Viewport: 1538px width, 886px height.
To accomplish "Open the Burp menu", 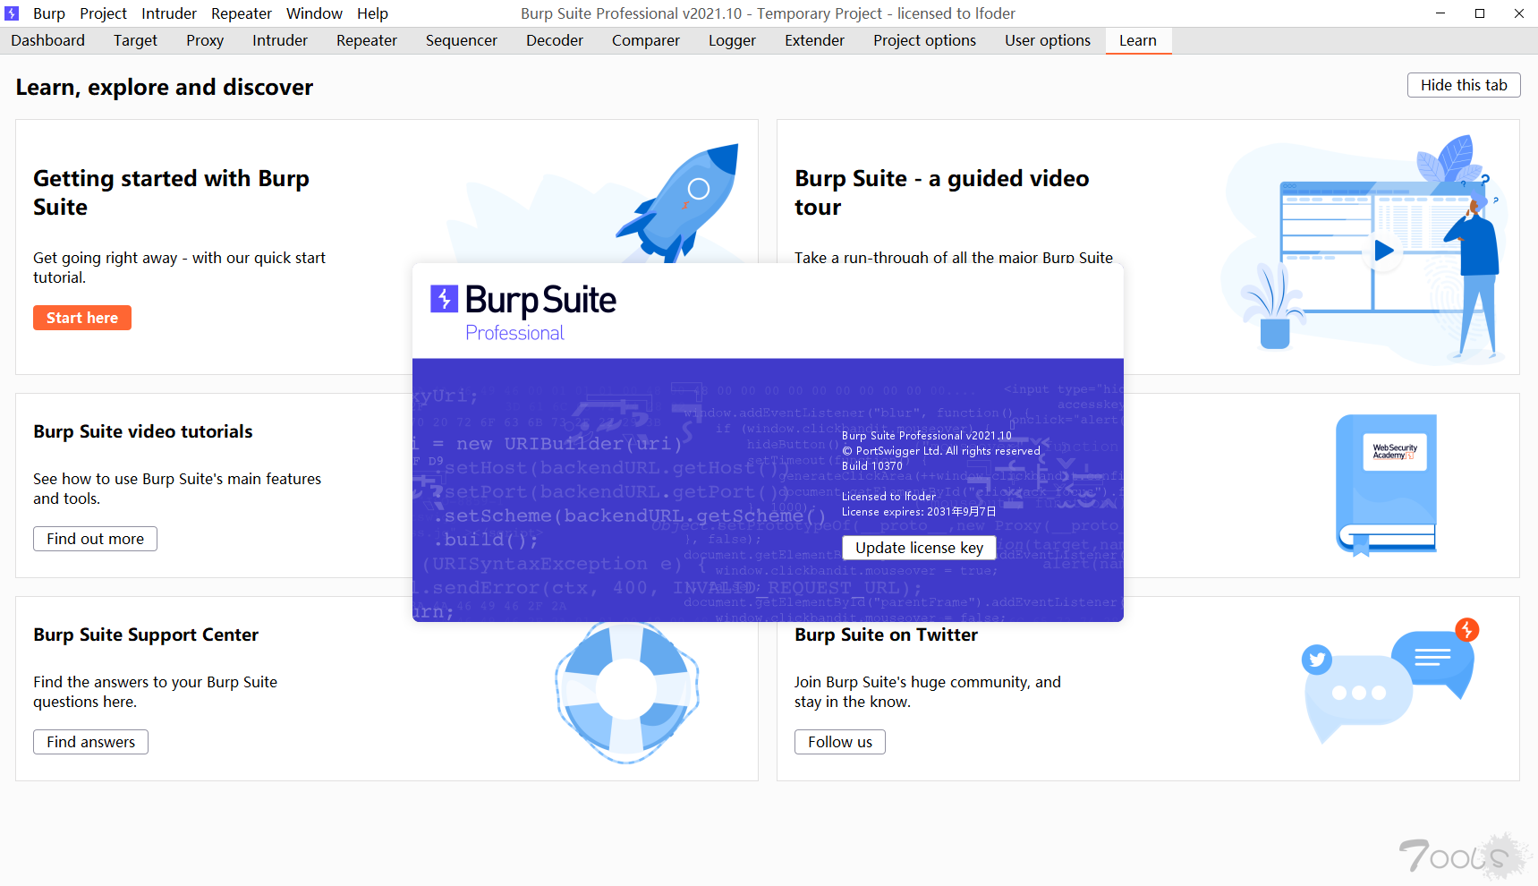I will click(x=49, y=13).
